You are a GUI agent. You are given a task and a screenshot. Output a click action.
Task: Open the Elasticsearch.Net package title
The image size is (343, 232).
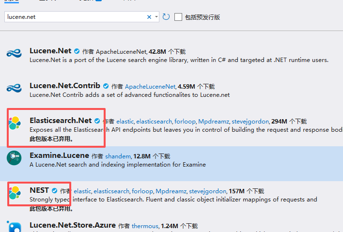61,121
